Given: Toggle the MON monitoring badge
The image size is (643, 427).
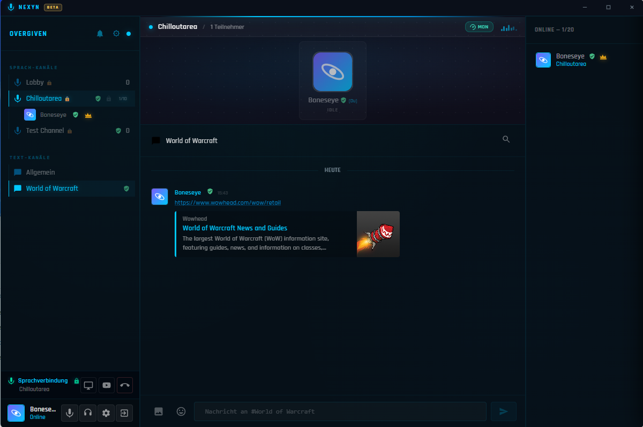Looking at the screenshot, I should (x=479, y=27).
